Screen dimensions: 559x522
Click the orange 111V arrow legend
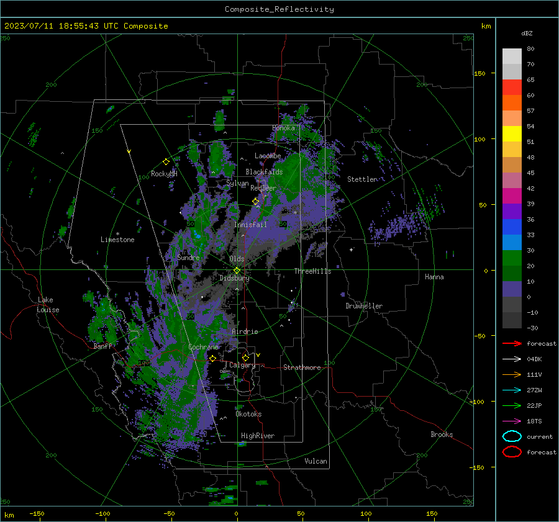click(512, 374)
